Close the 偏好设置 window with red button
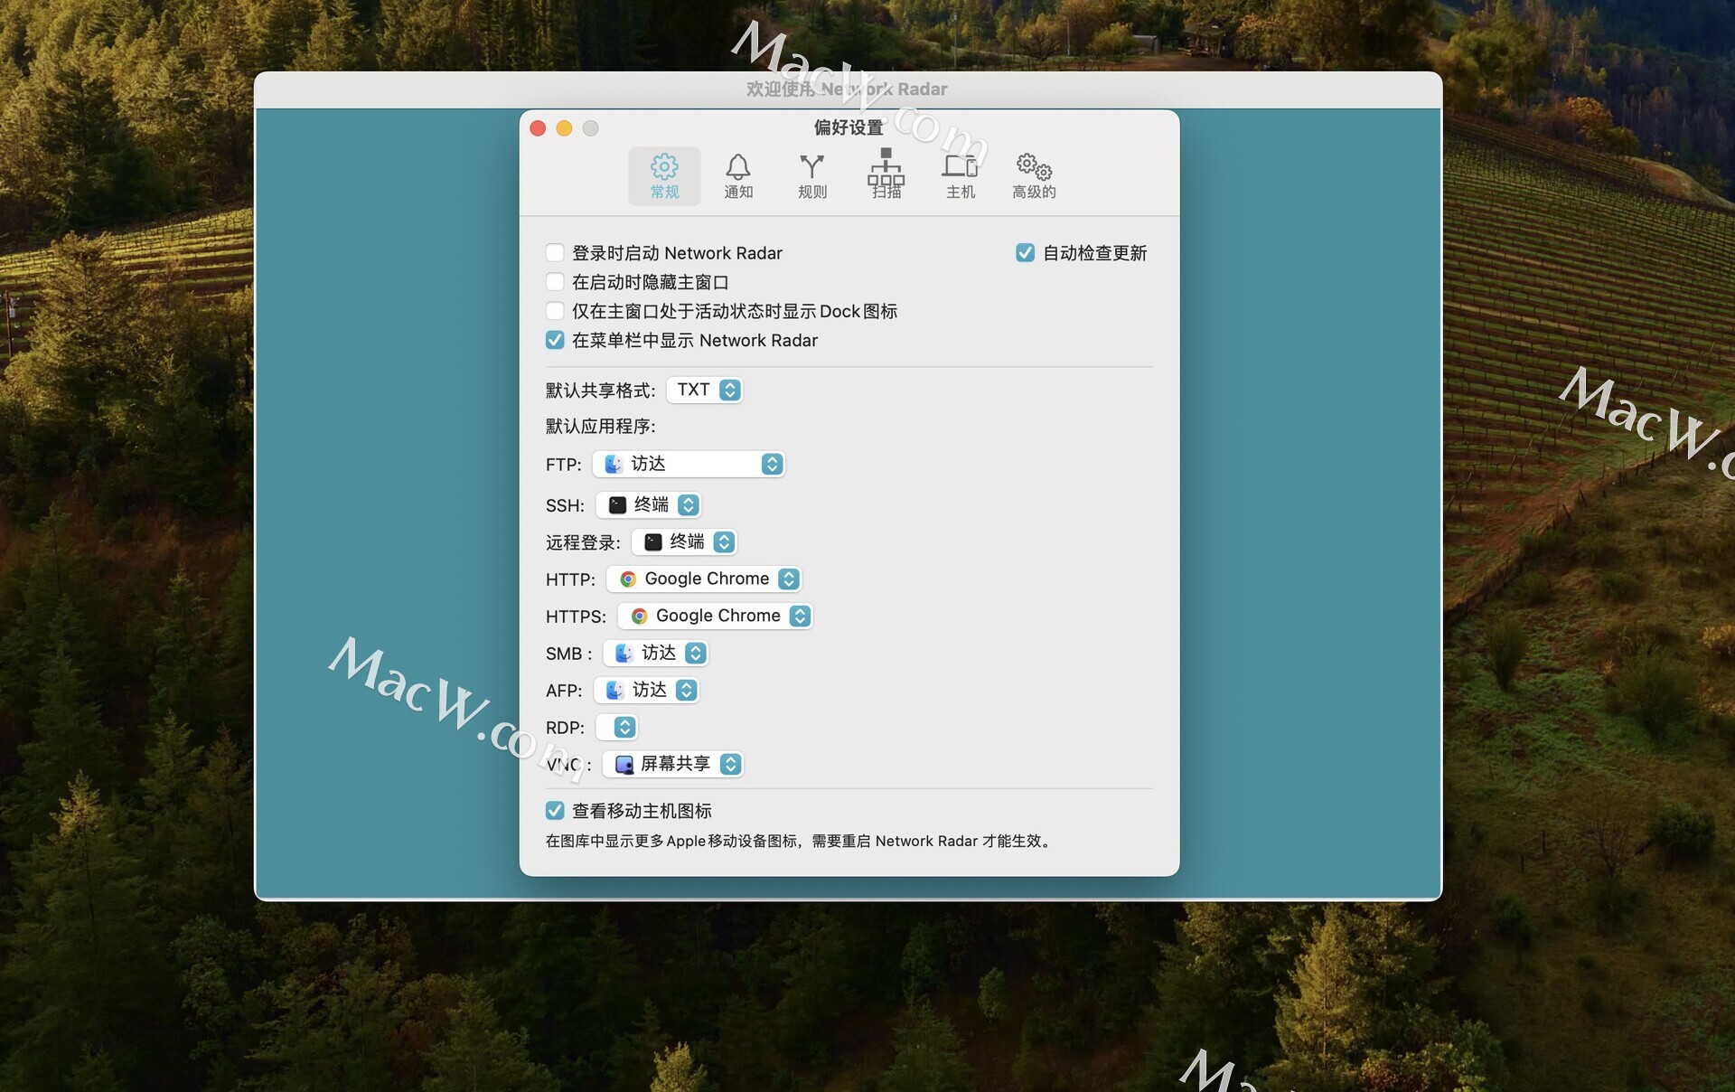 538,128
